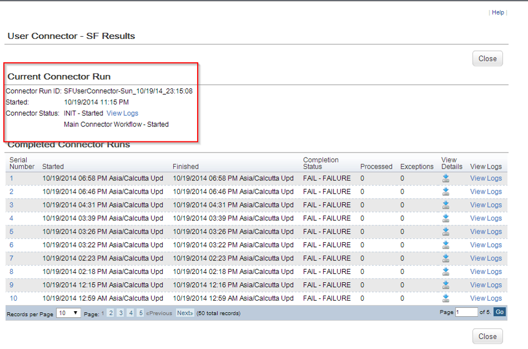Open serial number 2 link
Image resolution: width=528 pixels, height=349 pixels.
[x=12, y=191]
